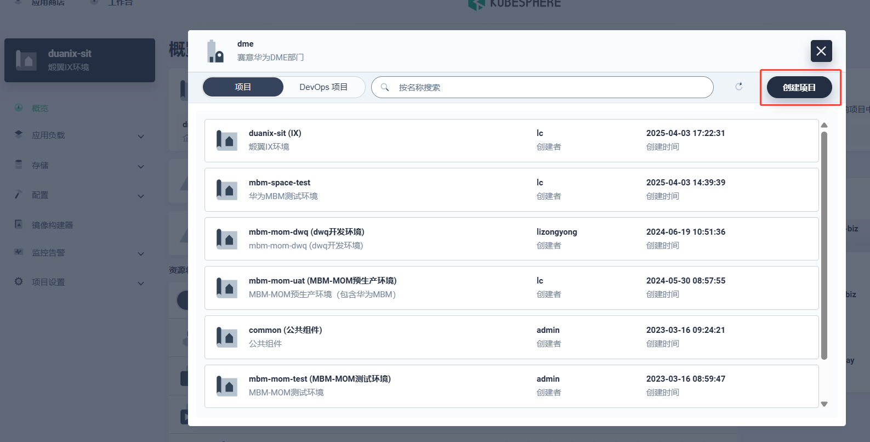
Task: Click the mbm-mom-test project icon
Action: [x=226, y=386]
